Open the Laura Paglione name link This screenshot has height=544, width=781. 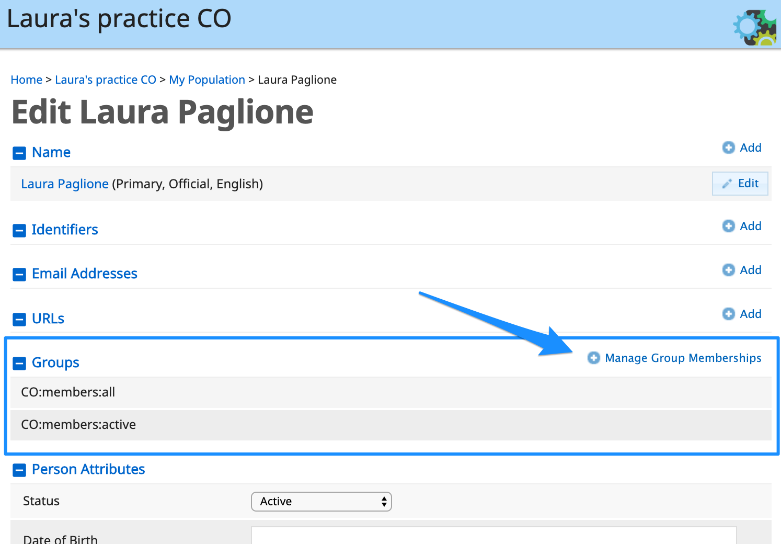click(x=65, y=184)
